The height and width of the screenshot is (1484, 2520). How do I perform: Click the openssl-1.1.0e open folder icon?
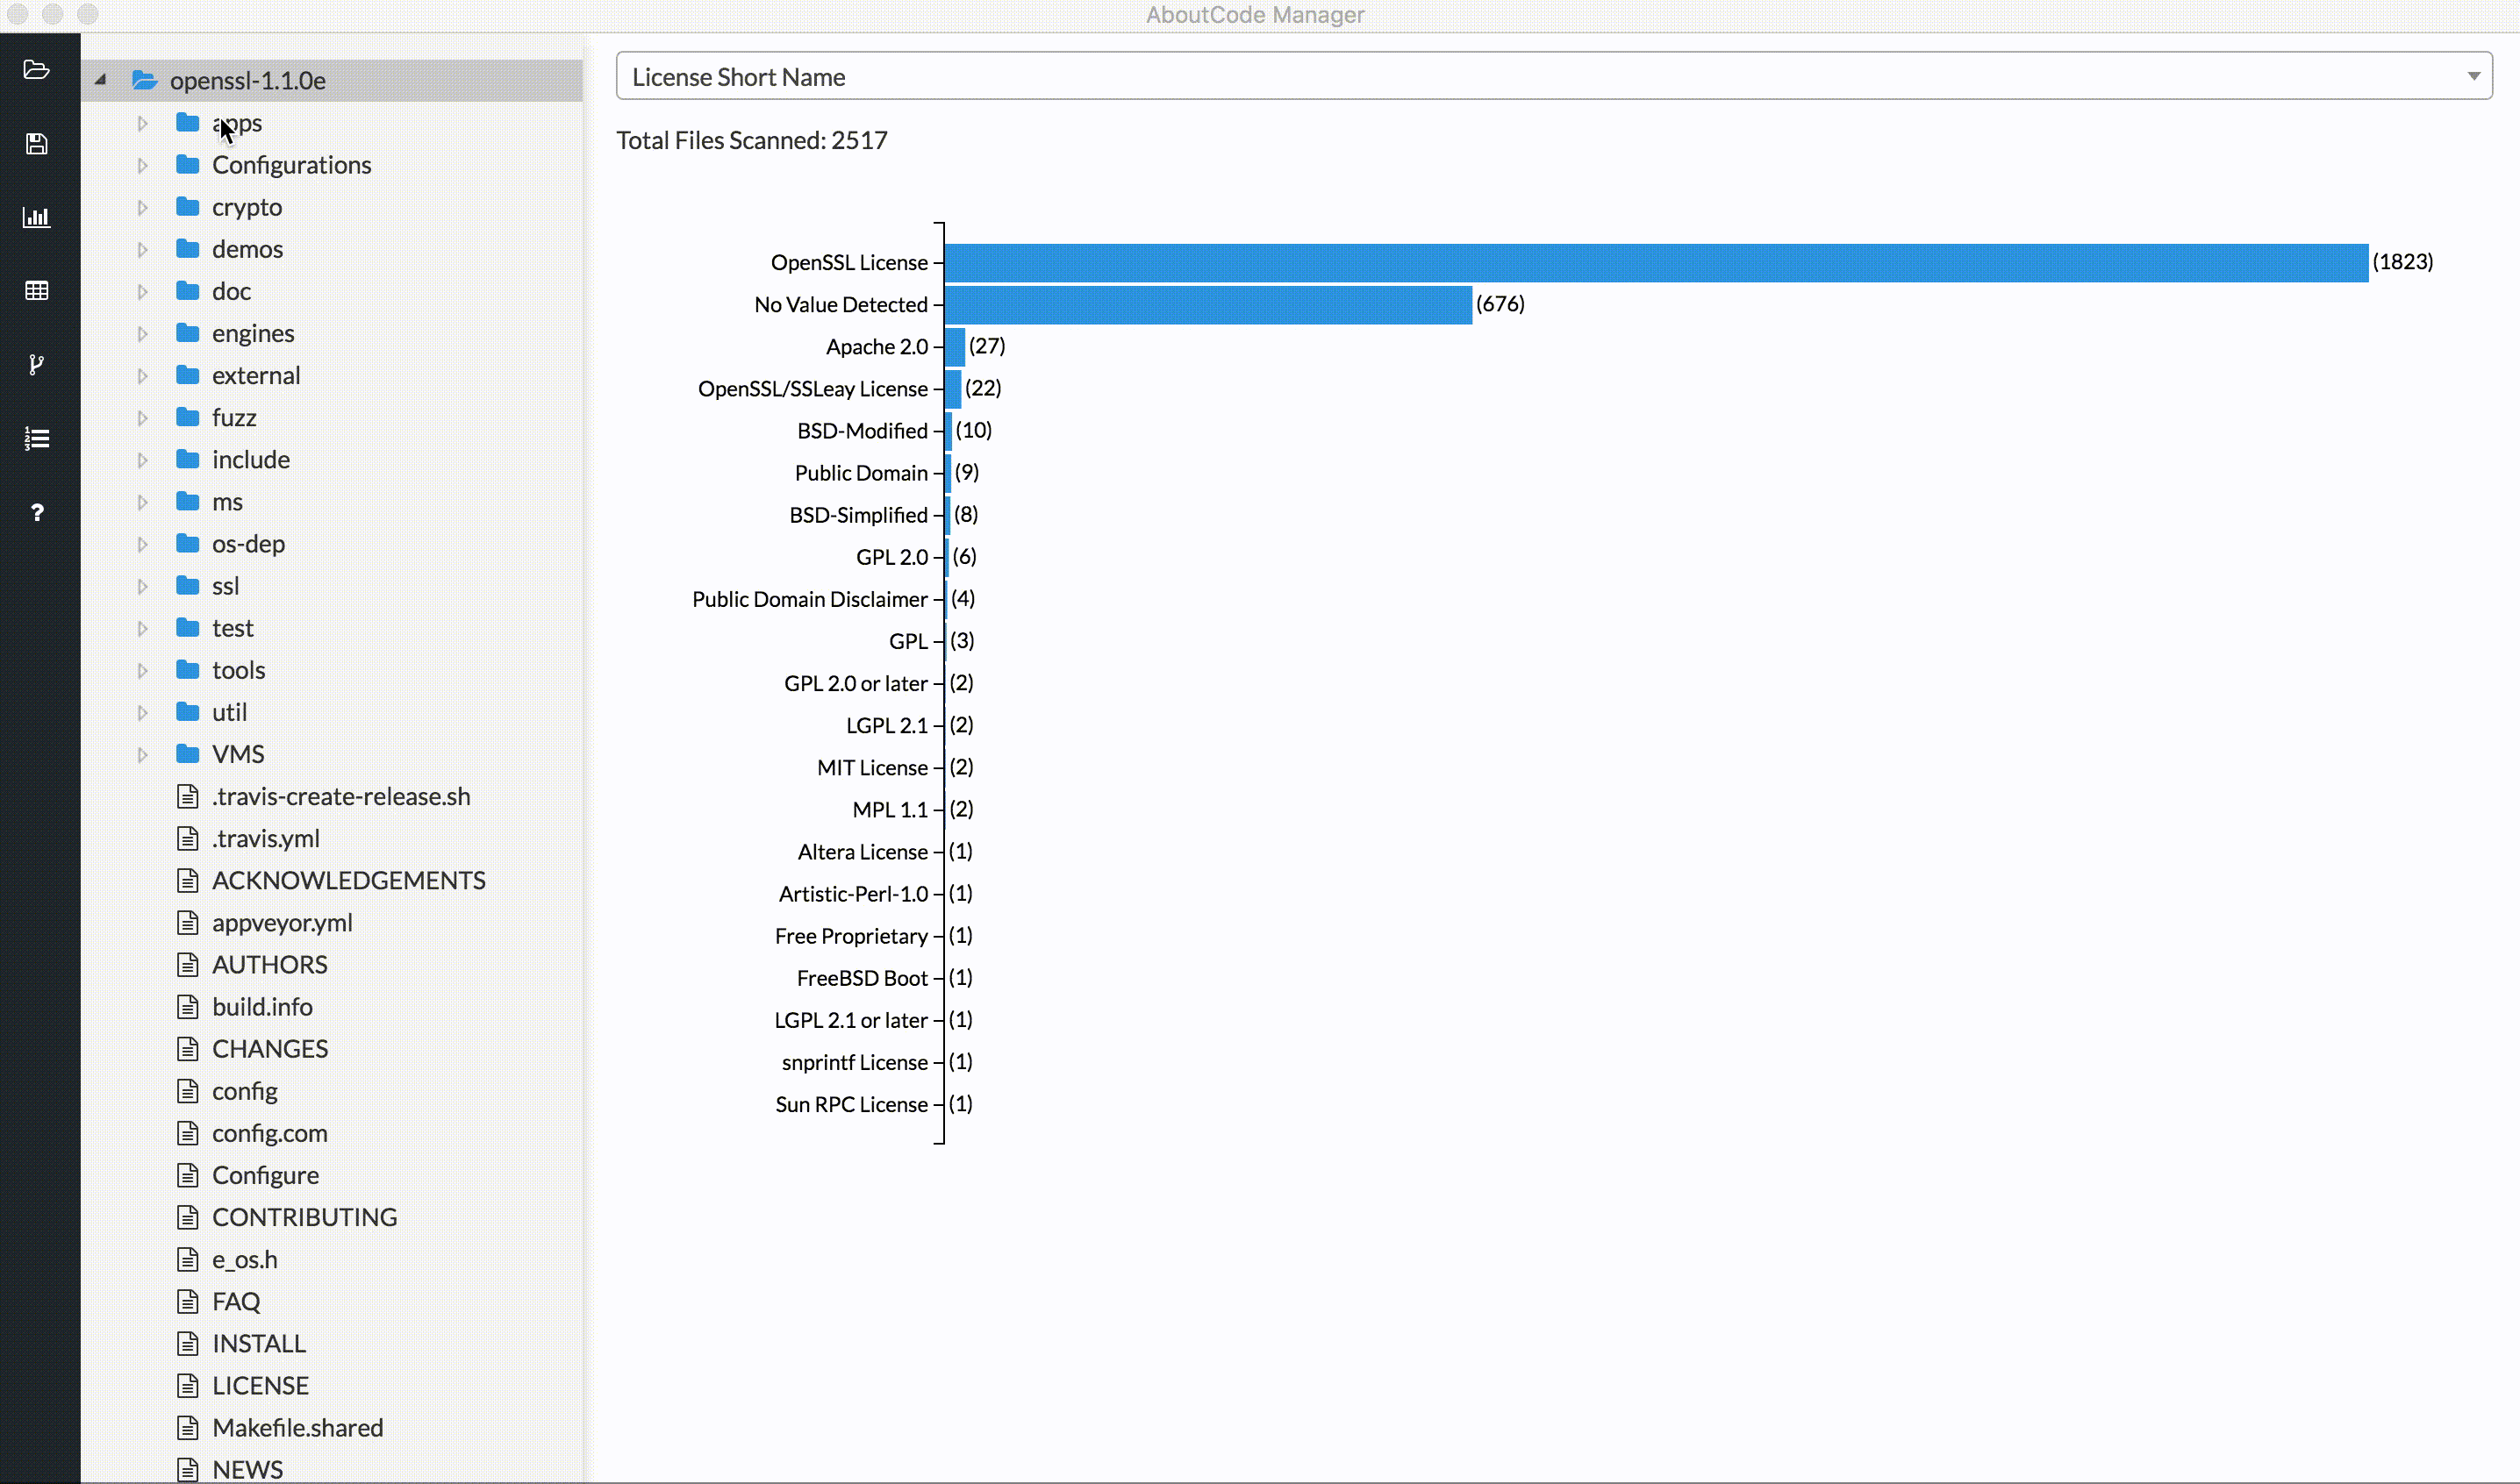pyautogui.click(x=145, y=80)
